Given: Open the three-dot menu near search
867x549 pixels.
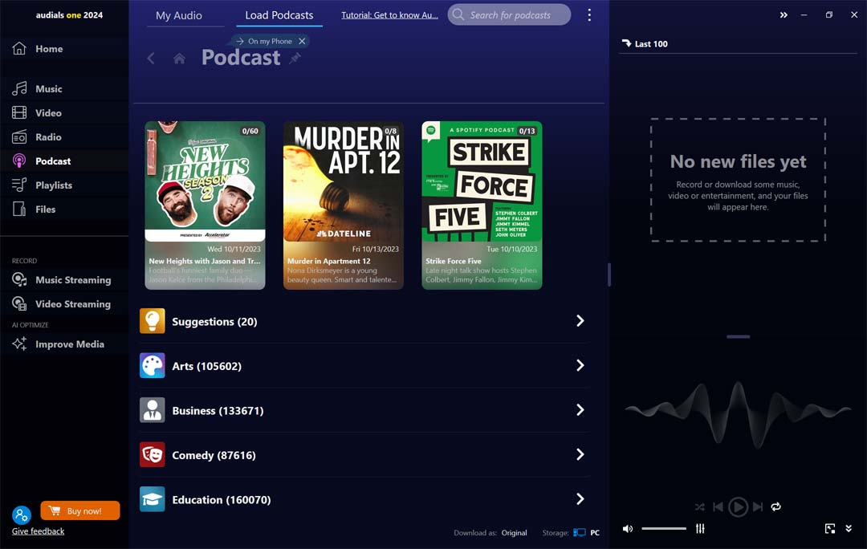Looking at the screenshot, I should click(589, 14).
